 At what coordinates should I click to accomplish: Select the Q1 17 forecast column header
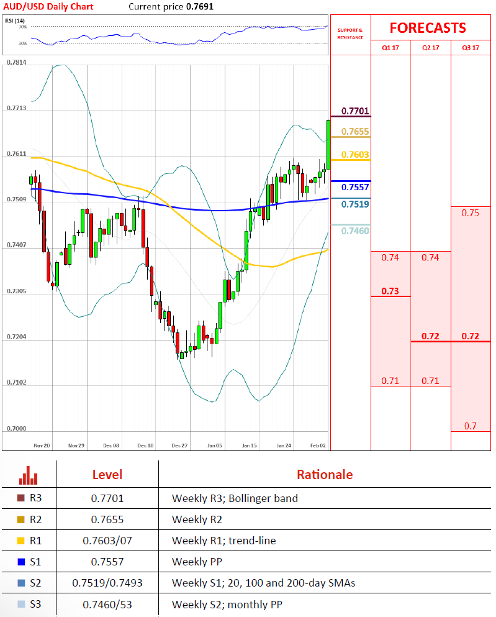point(390,48)
